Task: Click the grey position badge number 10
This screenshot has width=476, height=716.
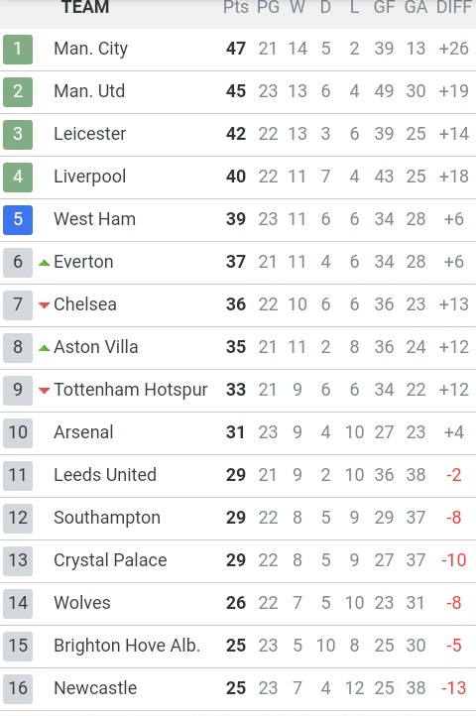Action: coord(18,433)
